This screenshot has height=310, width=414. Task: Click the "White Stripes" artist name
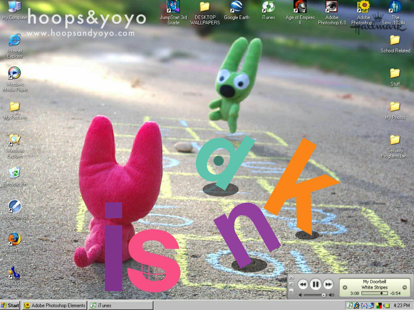pyautogui.click(x=374, y=287)
